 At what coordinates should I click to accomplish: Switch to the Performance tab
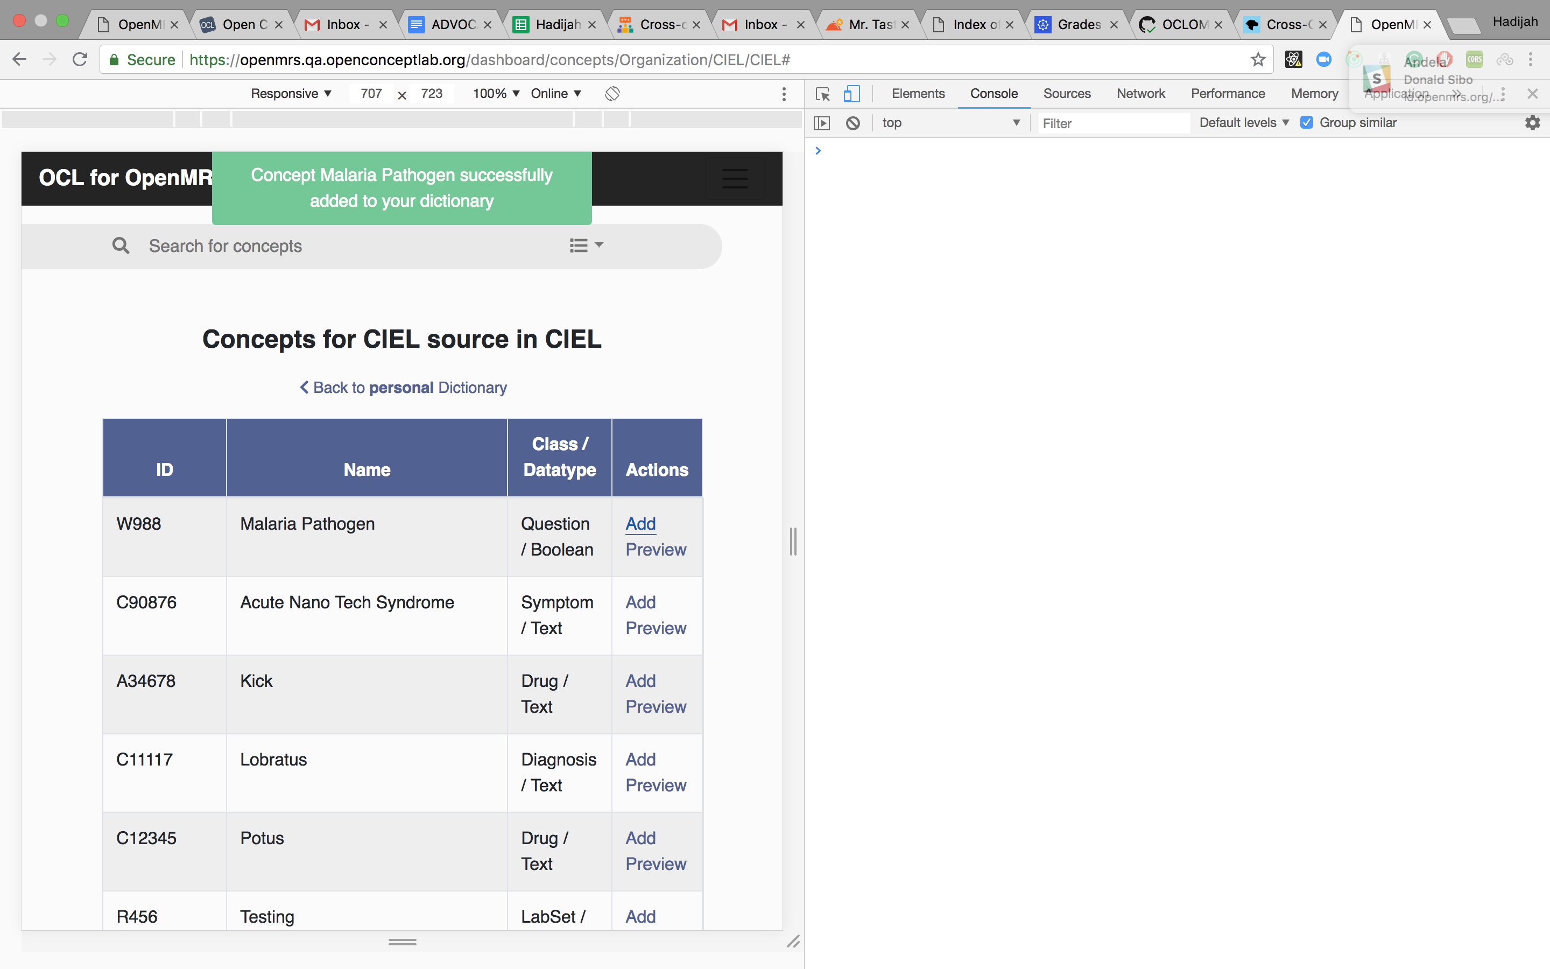(1228, 94)
